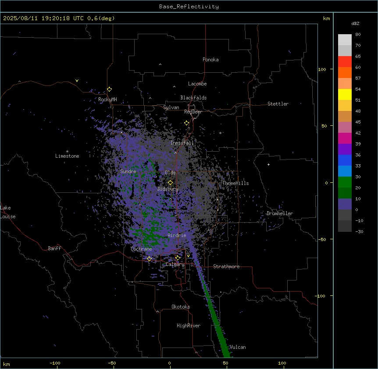The height and width of the screenshot is (369, 378).
Task: Click the legend value 65
Action: (358, 57)
